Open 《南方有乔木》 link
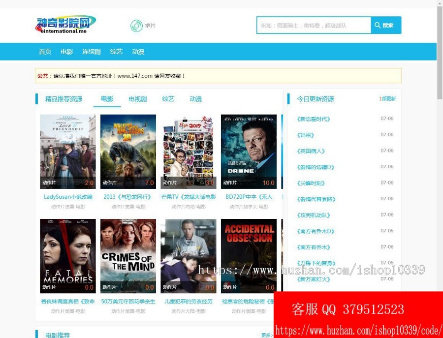The width and height of the screenshot is (443, 338). pos(314,247)
